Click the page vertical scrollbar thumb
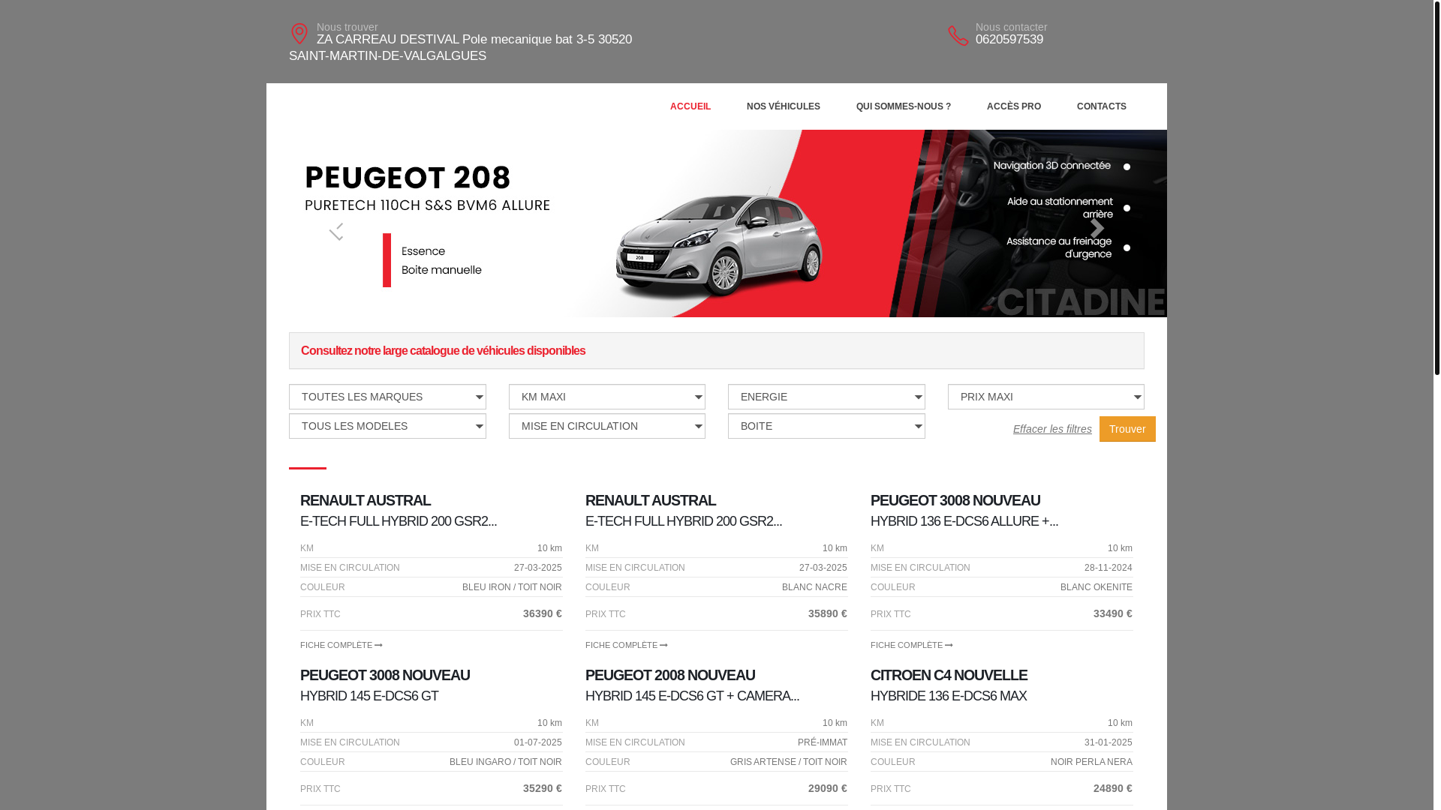1441x810 pixels. 1436,187
